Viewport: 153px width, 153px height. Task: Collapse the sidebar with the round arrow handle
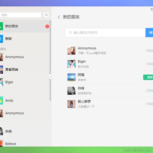click(x=51, y=76)
